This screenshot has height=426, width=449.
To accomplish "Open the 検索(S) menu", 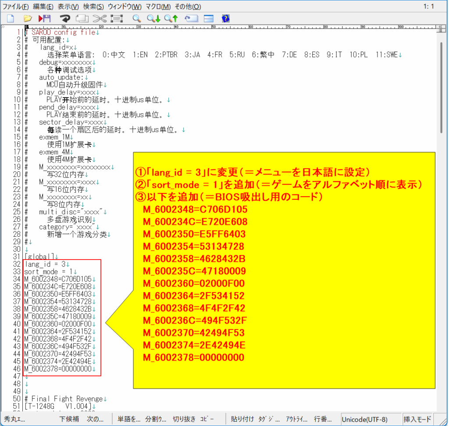I will (x=93, y=7).
